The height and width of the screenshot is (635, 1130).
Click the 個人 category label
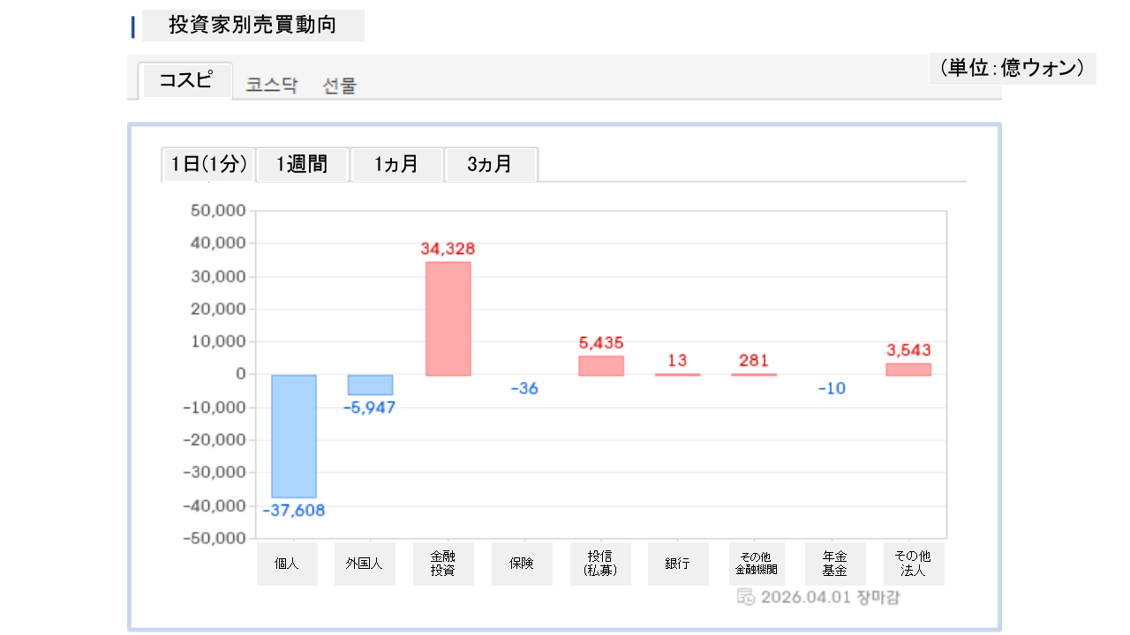point(287,564)
